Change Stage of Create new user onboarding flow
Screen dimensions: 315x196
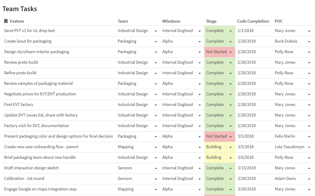(x=231, y=147)
